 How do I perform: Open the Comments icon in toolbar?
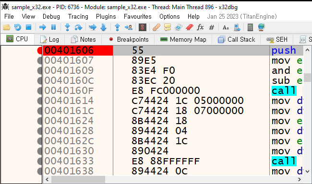[168, 27]
